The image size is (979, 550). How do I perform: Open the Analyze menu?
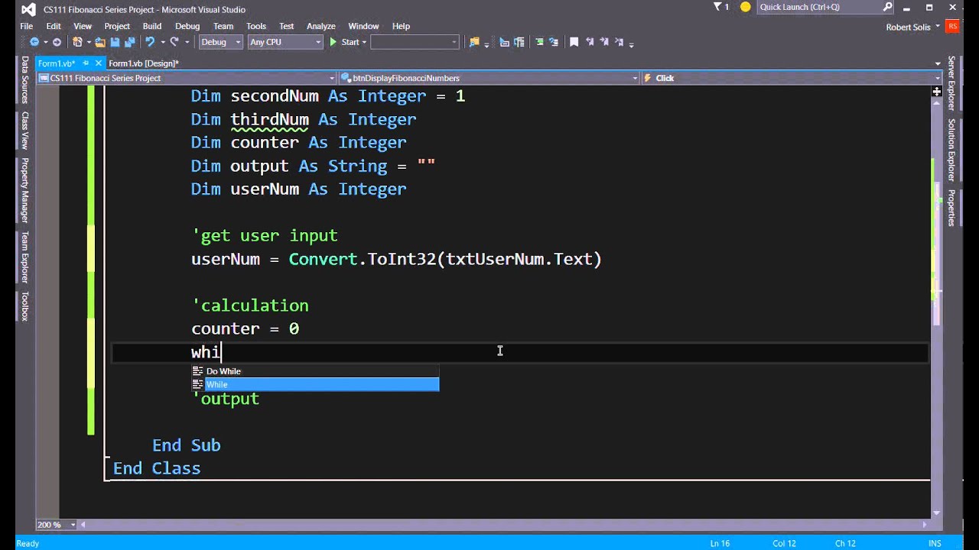(x=321, y=26)
